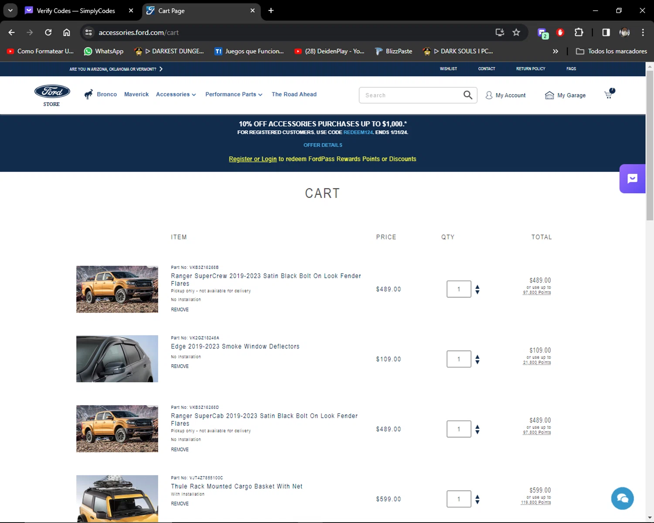Open the SimplyCodes extension icon
654x523 pixels.
(x=542, y=33)
